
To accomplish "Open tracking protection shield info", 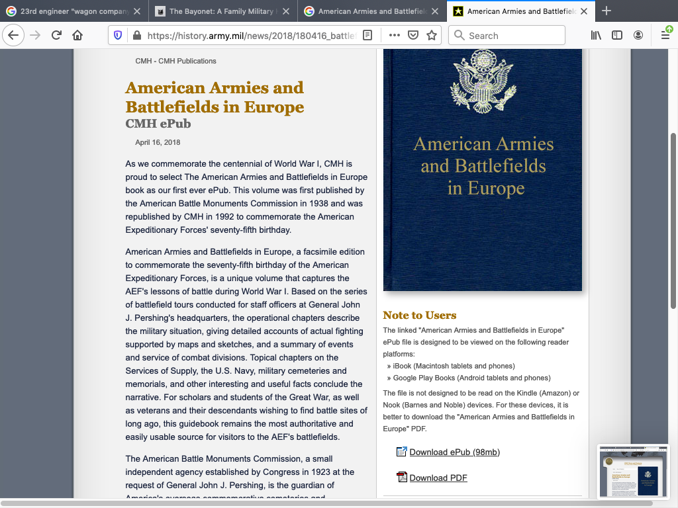I will [119, 36].
